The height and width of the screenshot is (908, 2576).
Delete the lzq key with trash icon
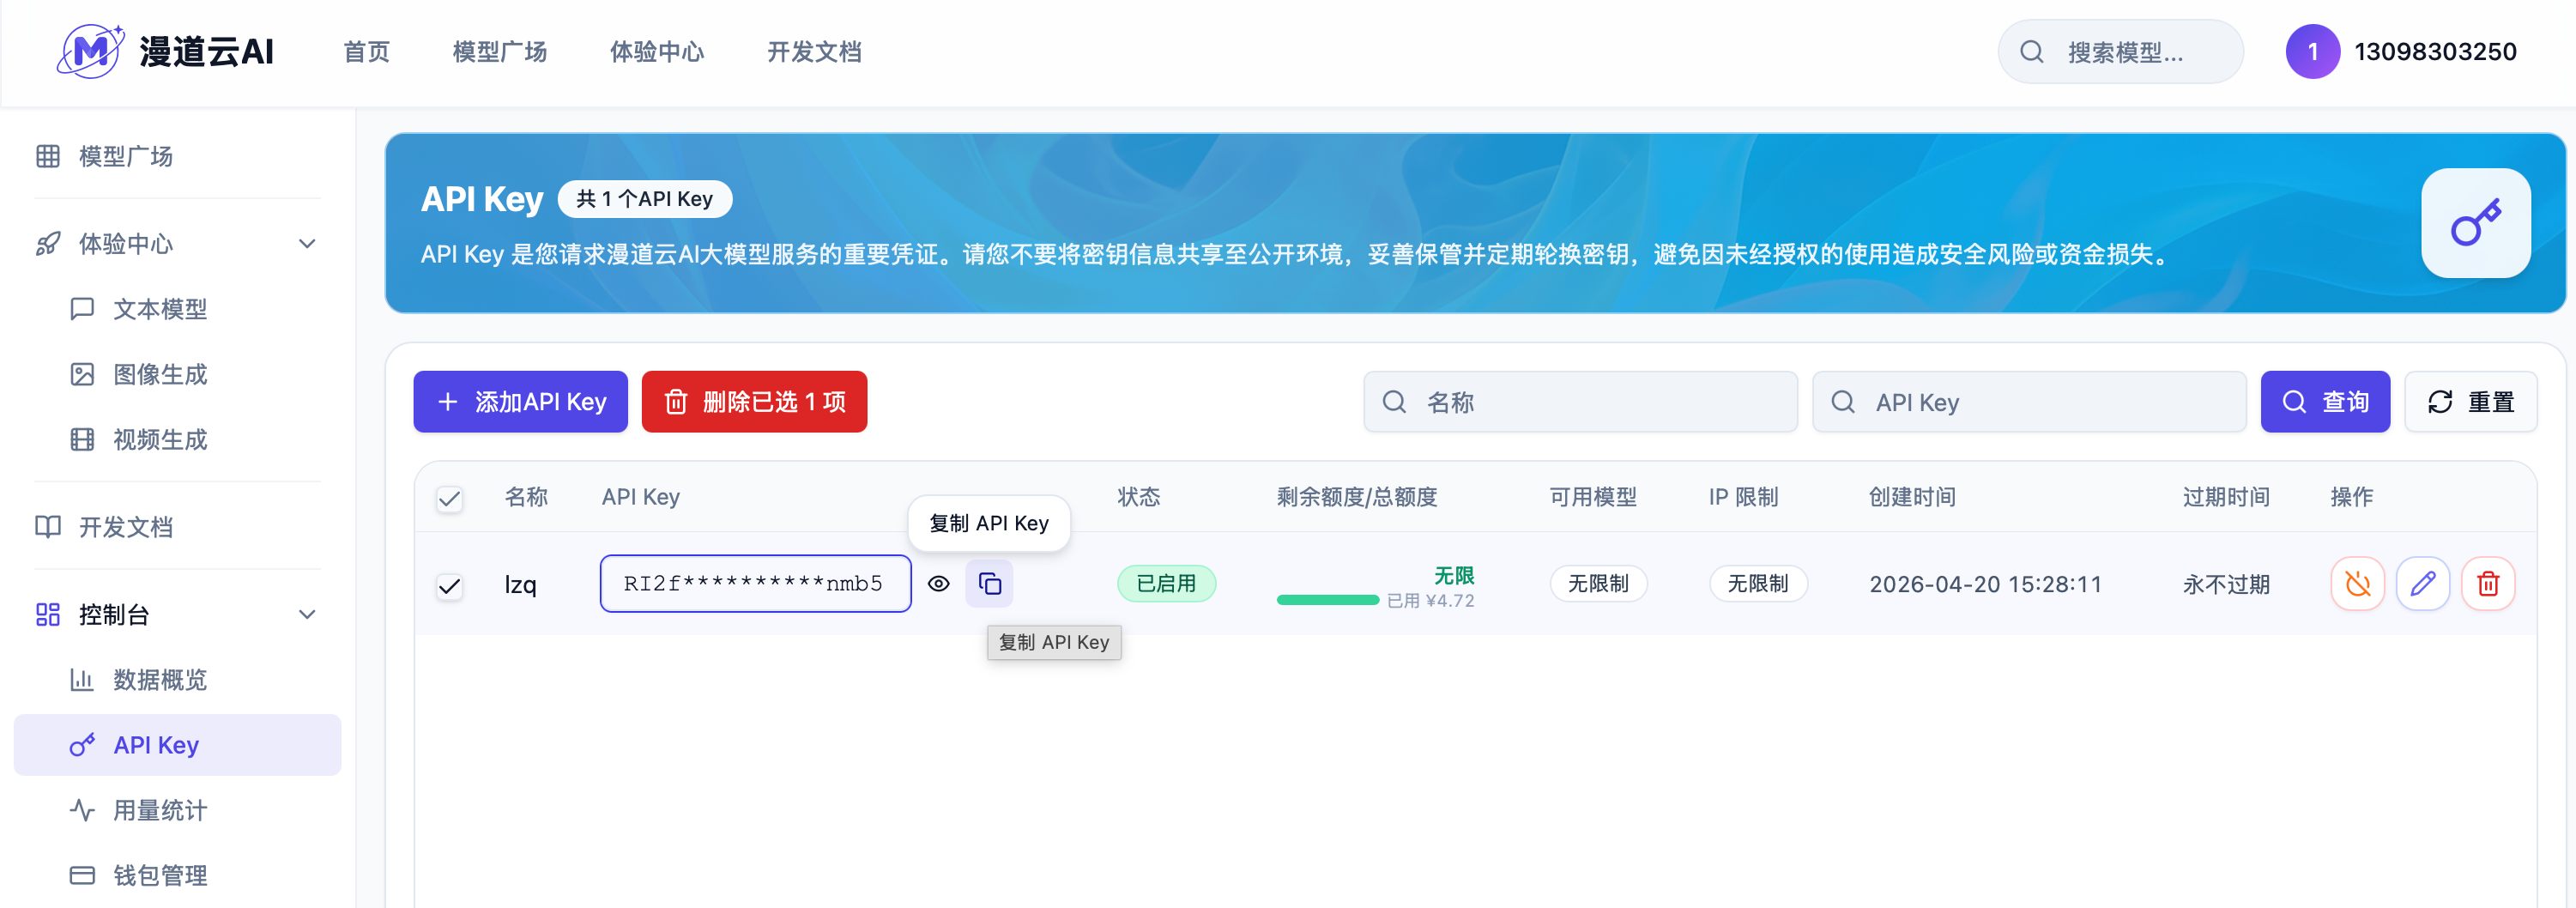coord(2488,584)
